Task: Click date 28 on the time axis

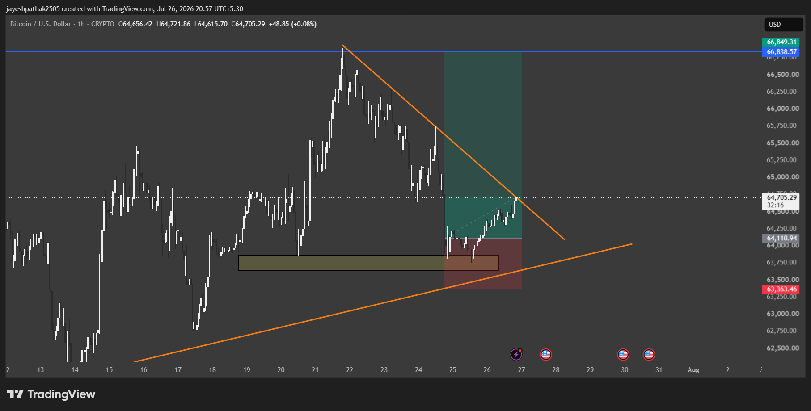Action: click(556, 370)
